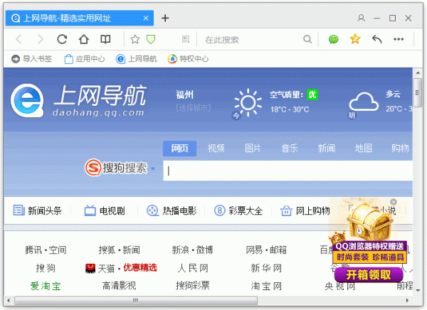427x310 pixels.
Task: Open the WeChat green bubble icon
Action: pyautogui.click(x=333, y=40)
